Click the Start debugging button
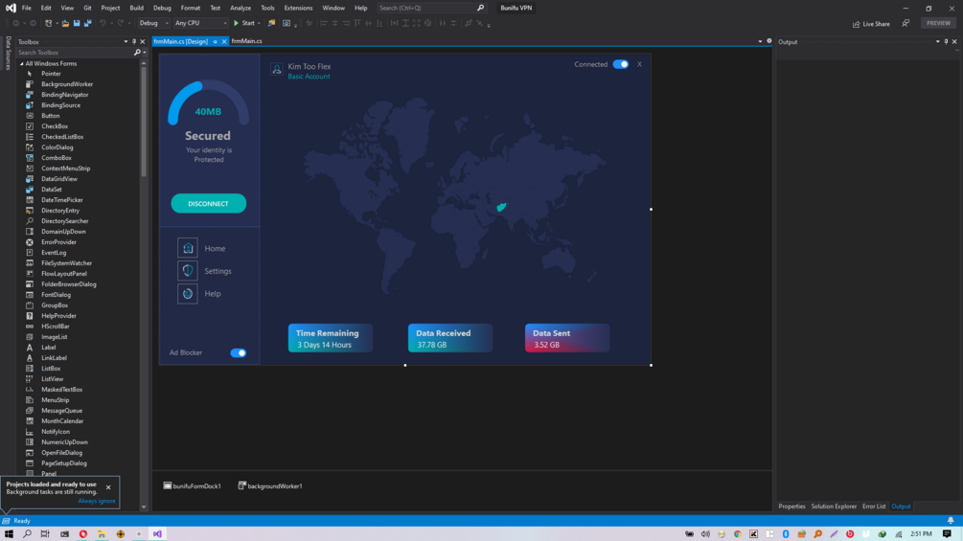This screenshot has height=541, width=963. 243,23
